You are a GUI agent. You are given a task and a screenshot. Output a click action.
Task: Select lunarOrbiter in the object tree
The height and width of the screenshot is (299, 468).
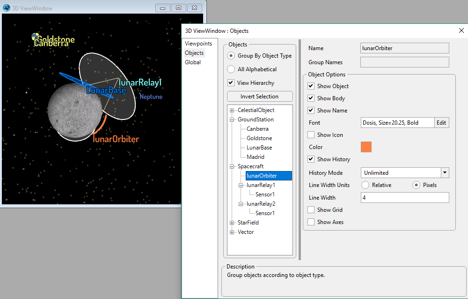pos(269,176)
